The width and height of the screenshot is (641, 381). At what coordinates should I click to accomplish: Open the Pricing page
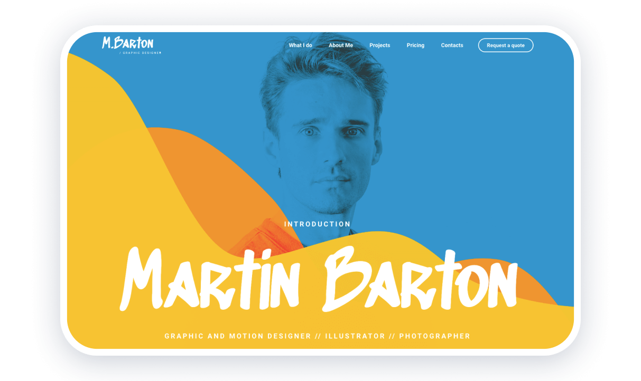[415, 45]
